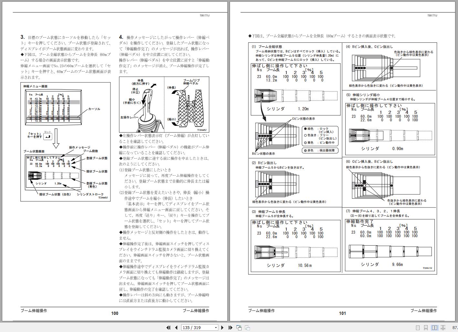
Task: Click the 赤色：検出器故障 legend entry
Action: click(x=320, y=150)
